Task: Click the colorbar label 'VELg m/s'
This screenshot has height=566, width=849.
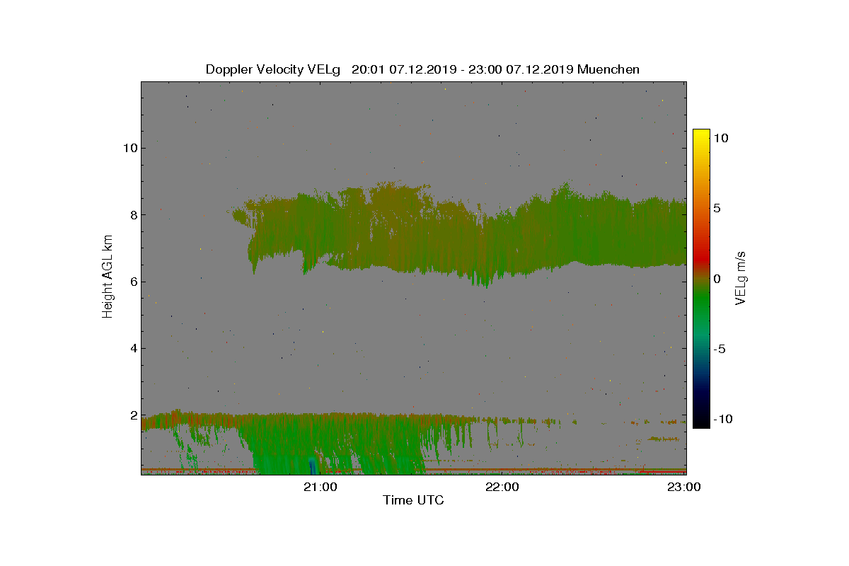Action: pos(741,277)
